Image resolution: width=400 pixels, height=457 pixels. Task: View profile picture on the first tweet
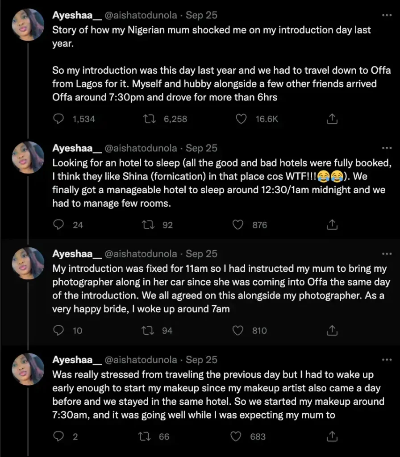pyautogui.click(x=28, y=25)
